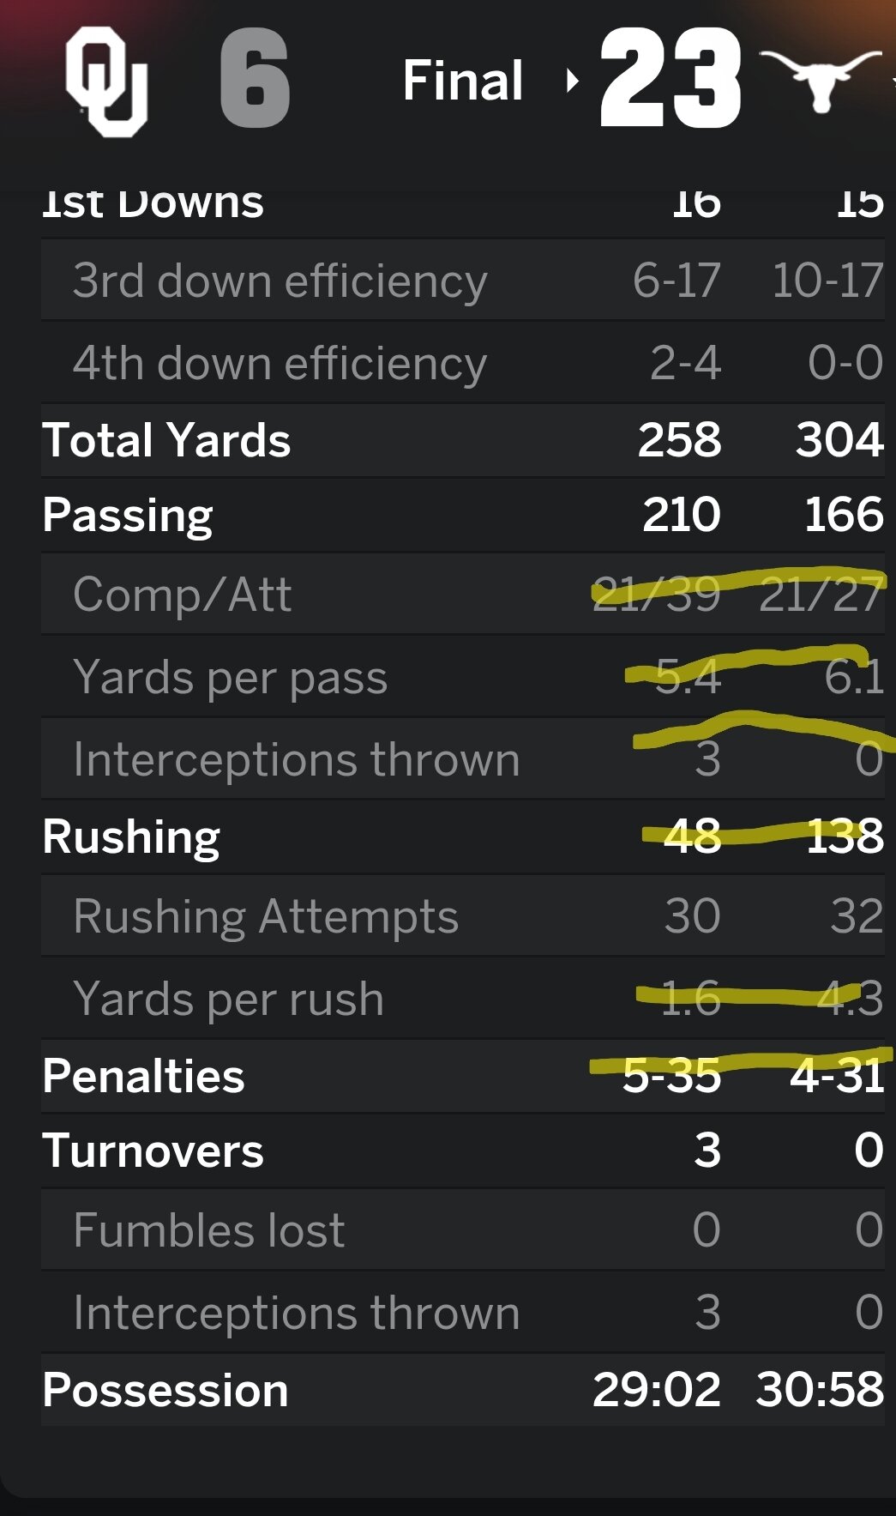The width and height of the screenshot is (896, 1516).
Task: Click the 1st Downs stat label
Action: pyautogui.click(x=153, y=206)
